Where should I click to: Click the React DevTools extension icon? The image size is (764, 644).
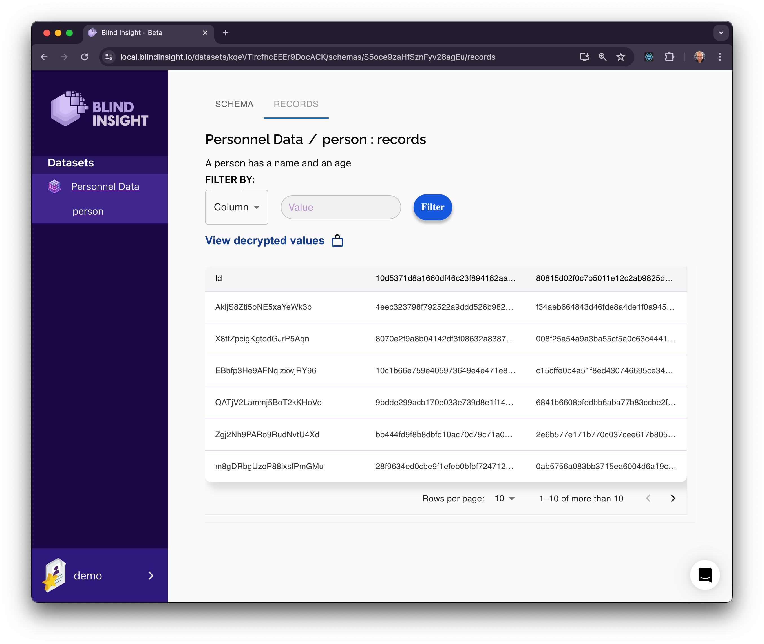pos(648,57)
